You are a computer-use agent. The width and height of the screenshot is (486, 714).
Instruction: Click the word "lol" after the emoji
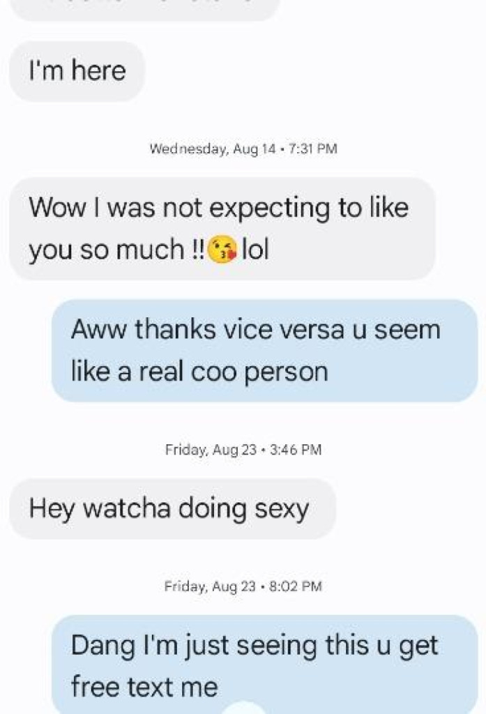point(255,250)
